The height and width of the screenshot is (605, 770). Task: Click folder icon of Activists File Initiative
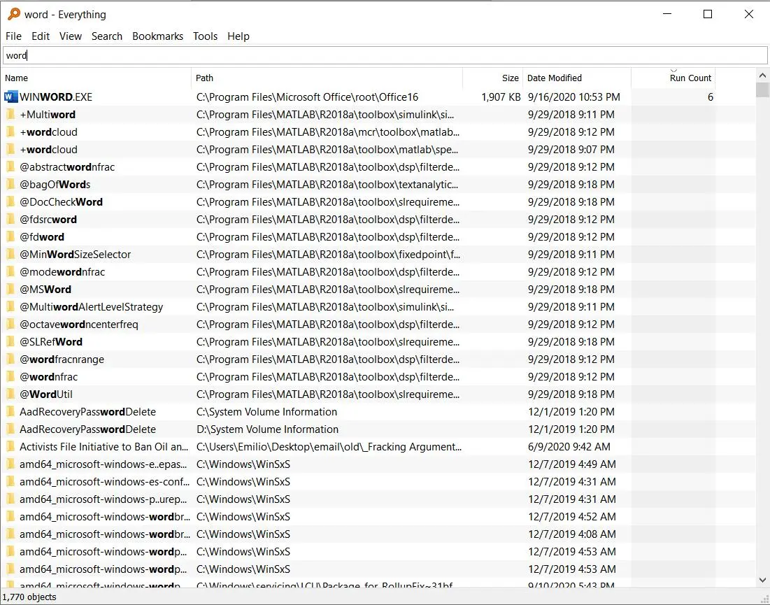pos(10,447)
